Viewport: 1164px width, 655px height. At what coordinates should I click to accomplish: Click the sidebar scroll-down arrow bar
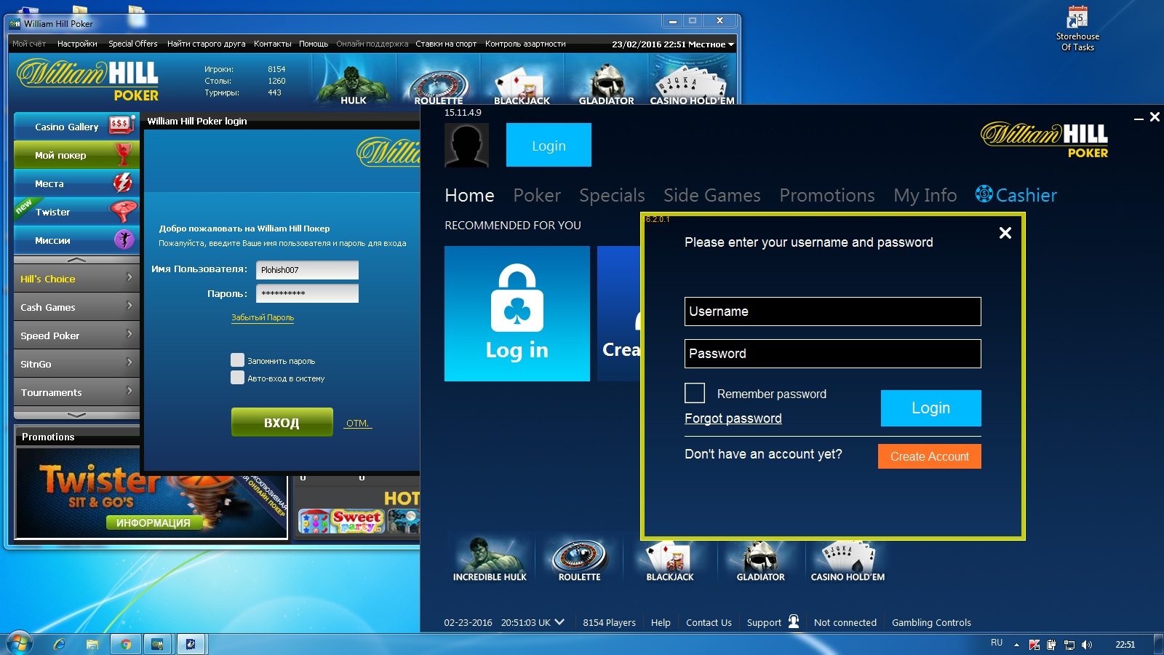tap(76, 414)
